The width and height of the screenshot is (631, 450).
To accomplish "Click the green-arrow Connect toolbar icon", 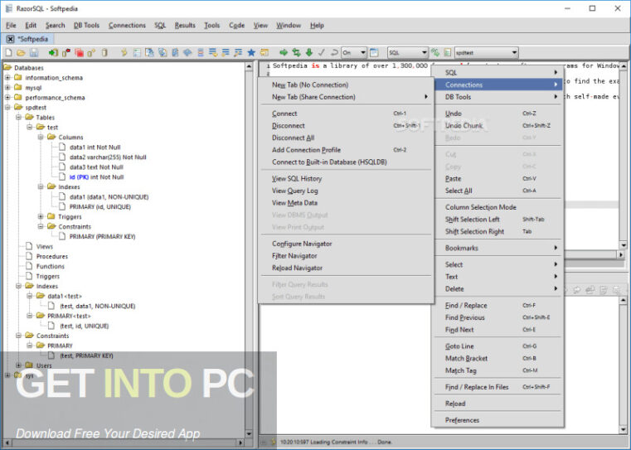I will 53,53.
